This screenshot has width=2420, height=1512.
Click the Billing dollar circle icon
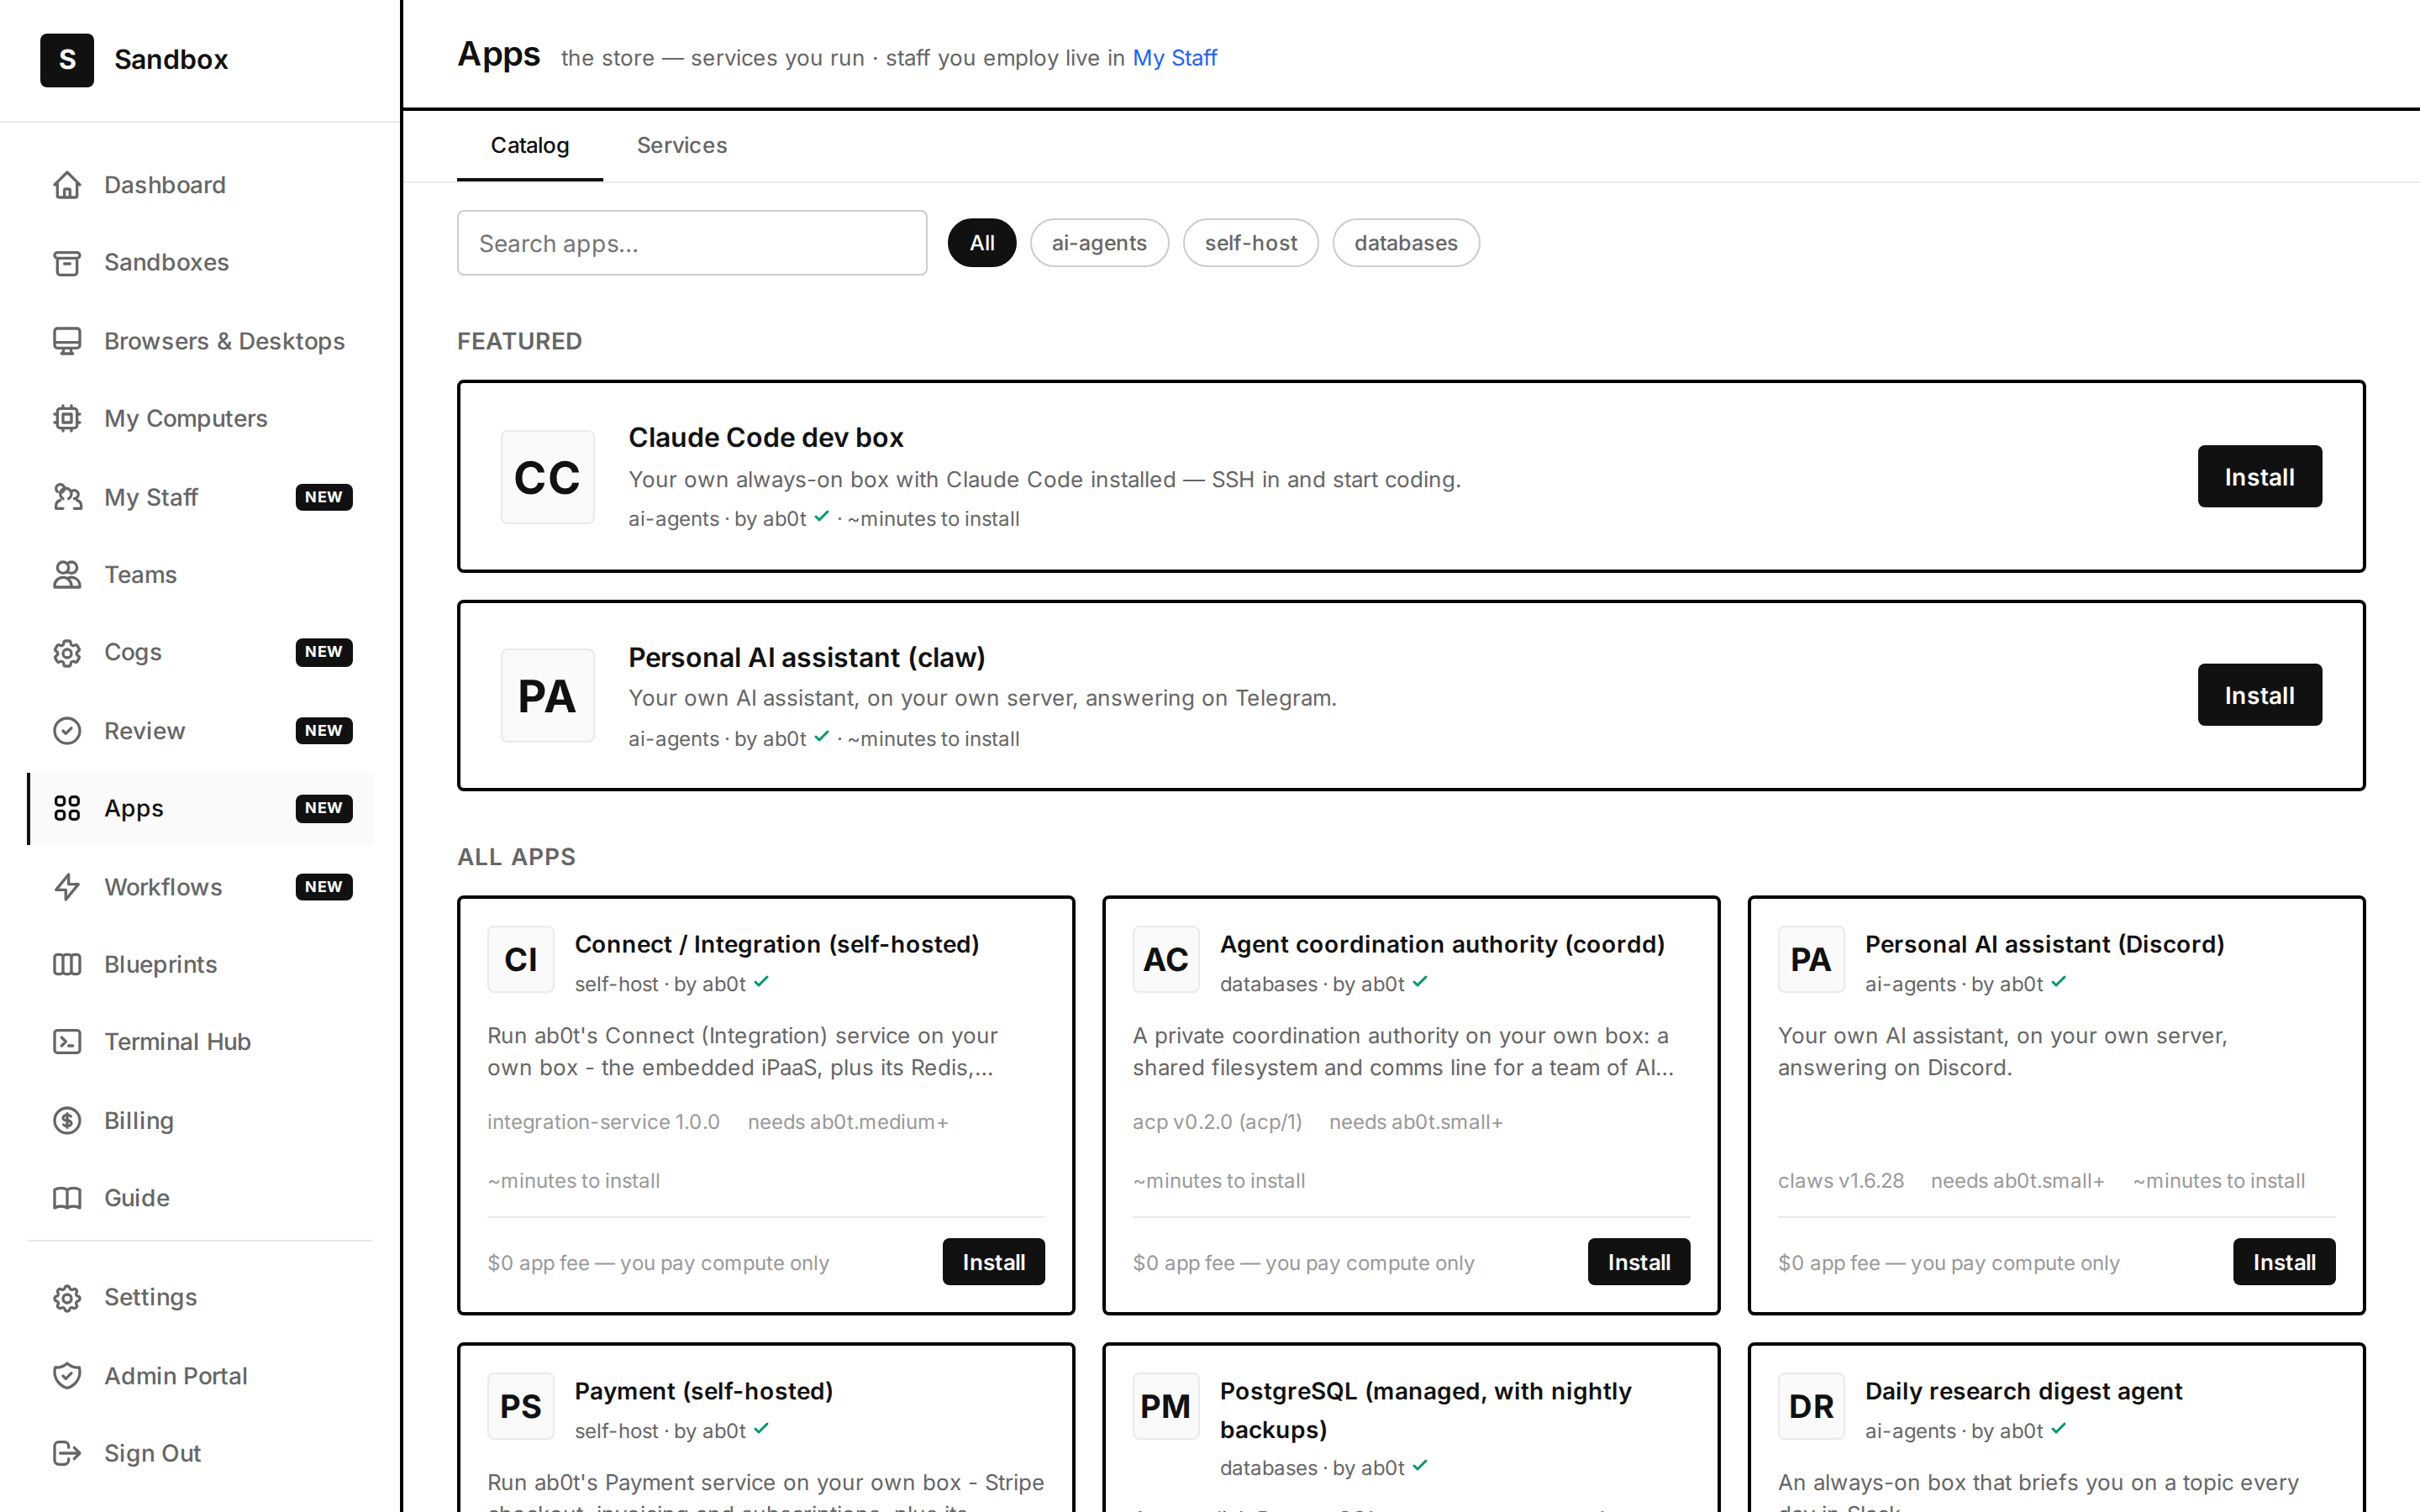click(67, 1121)
